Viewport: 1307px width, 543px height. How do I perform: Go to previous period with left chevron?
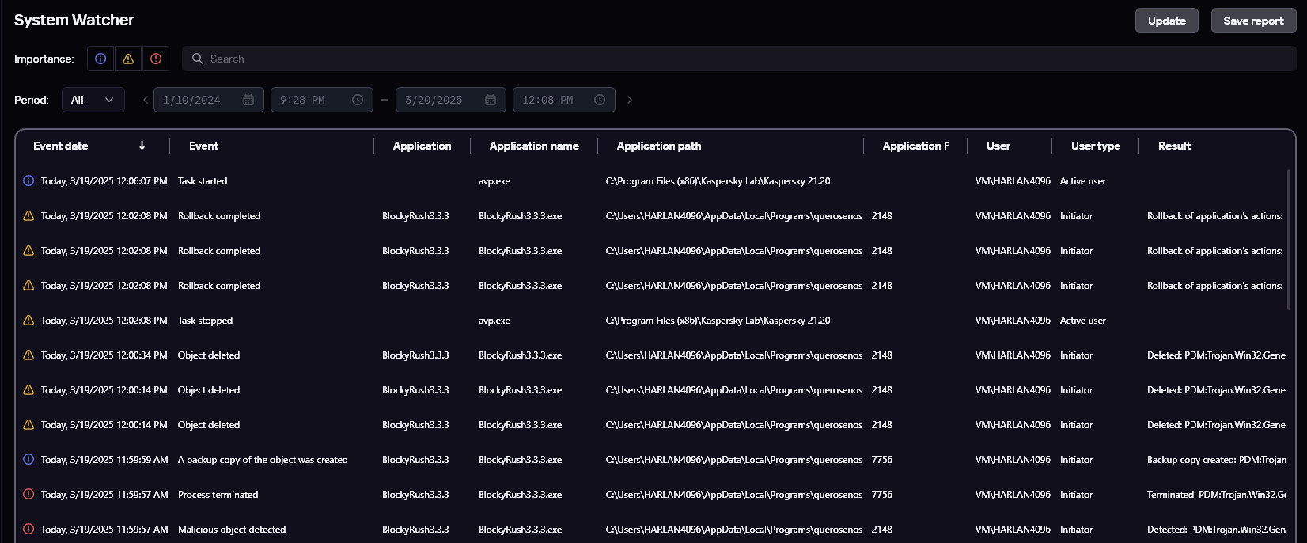point(146,100)
